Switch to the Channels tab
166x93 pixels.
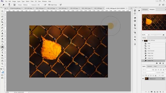tap(149, 66)
